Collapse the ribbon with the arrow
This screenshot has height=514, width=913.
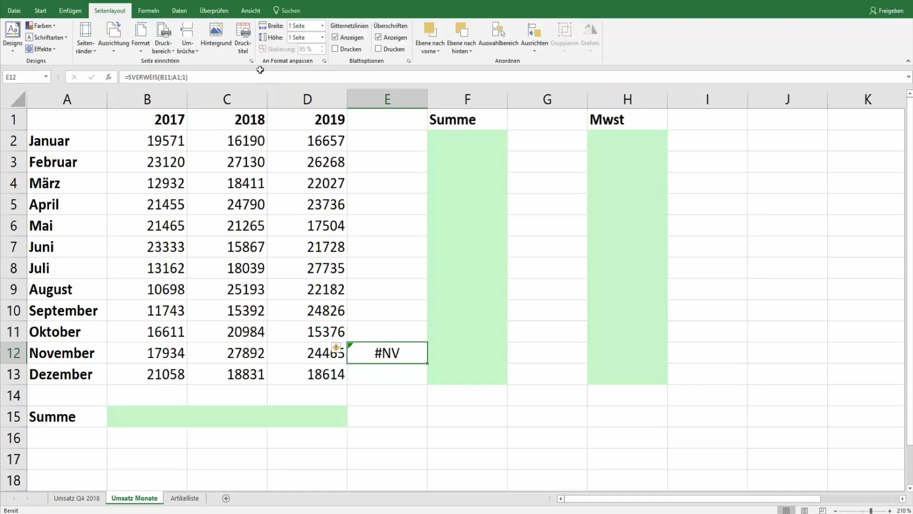coord(908,61)
